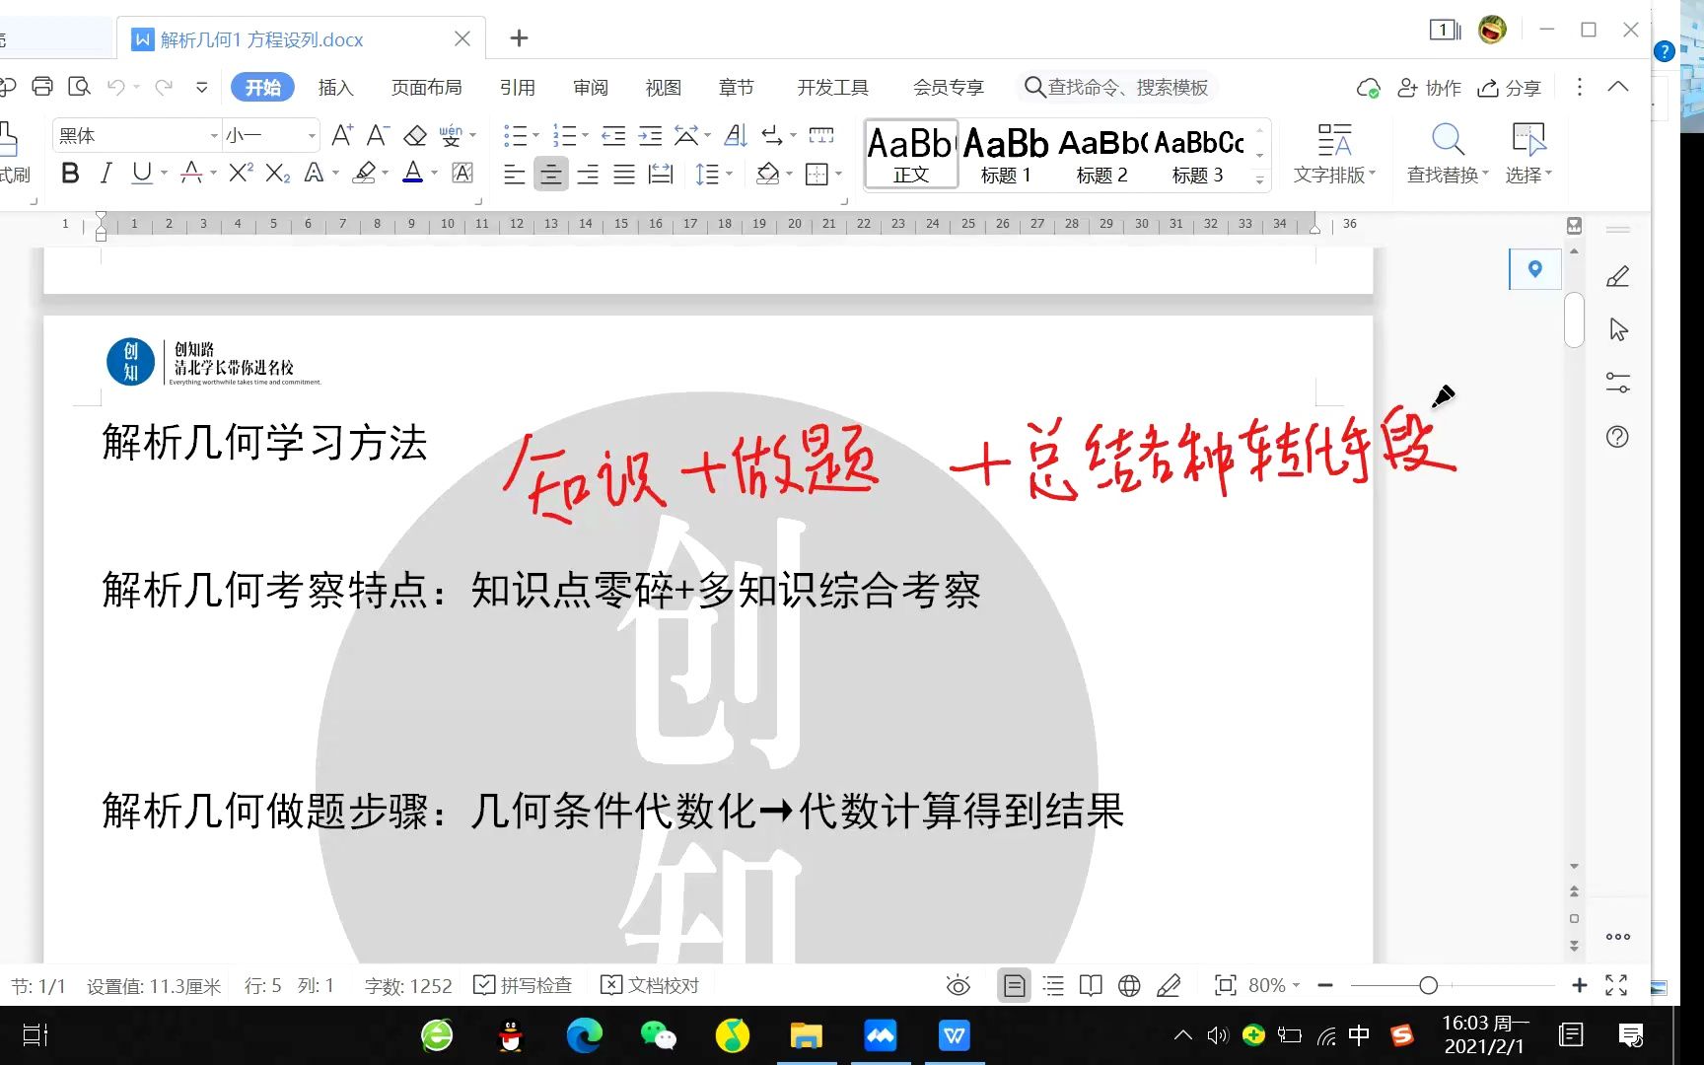1704x1065 pixels.
Task: Open WeChat from the taskbar
Action: (658, 1035)
